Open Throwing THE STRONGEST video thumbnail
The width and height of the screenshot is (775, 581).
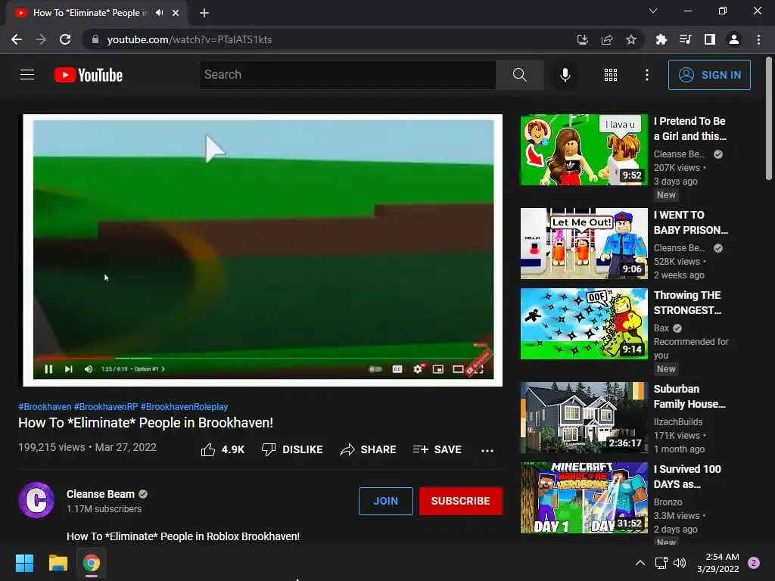pyautogui.click(x=584, y=324)
